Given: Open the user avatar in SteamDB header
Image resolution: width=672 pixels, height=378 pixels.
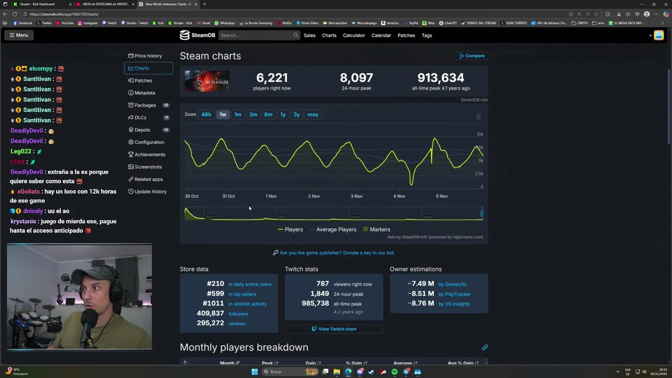Looking at the screenshot, I should pos(658,35).
